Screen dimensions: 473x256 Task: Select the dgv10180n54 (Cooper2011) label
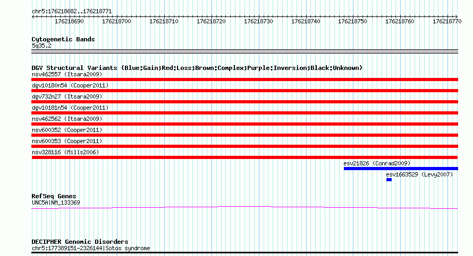tap(70, 85)
